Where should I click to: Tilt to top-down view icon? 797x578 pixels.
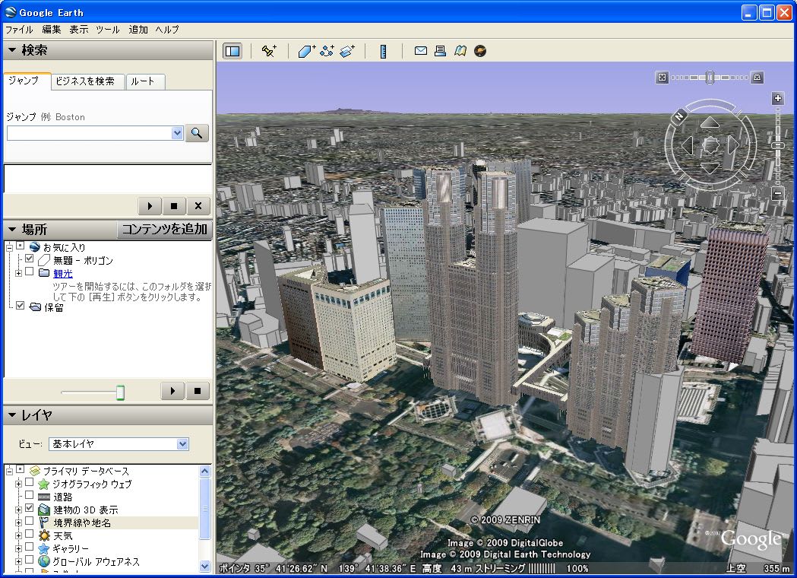tap(662, 78)
